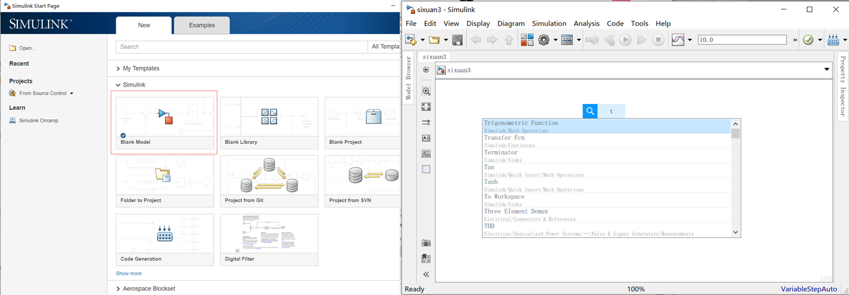Open the Simulation menu
849x295 pixels.
pos(549,23)
